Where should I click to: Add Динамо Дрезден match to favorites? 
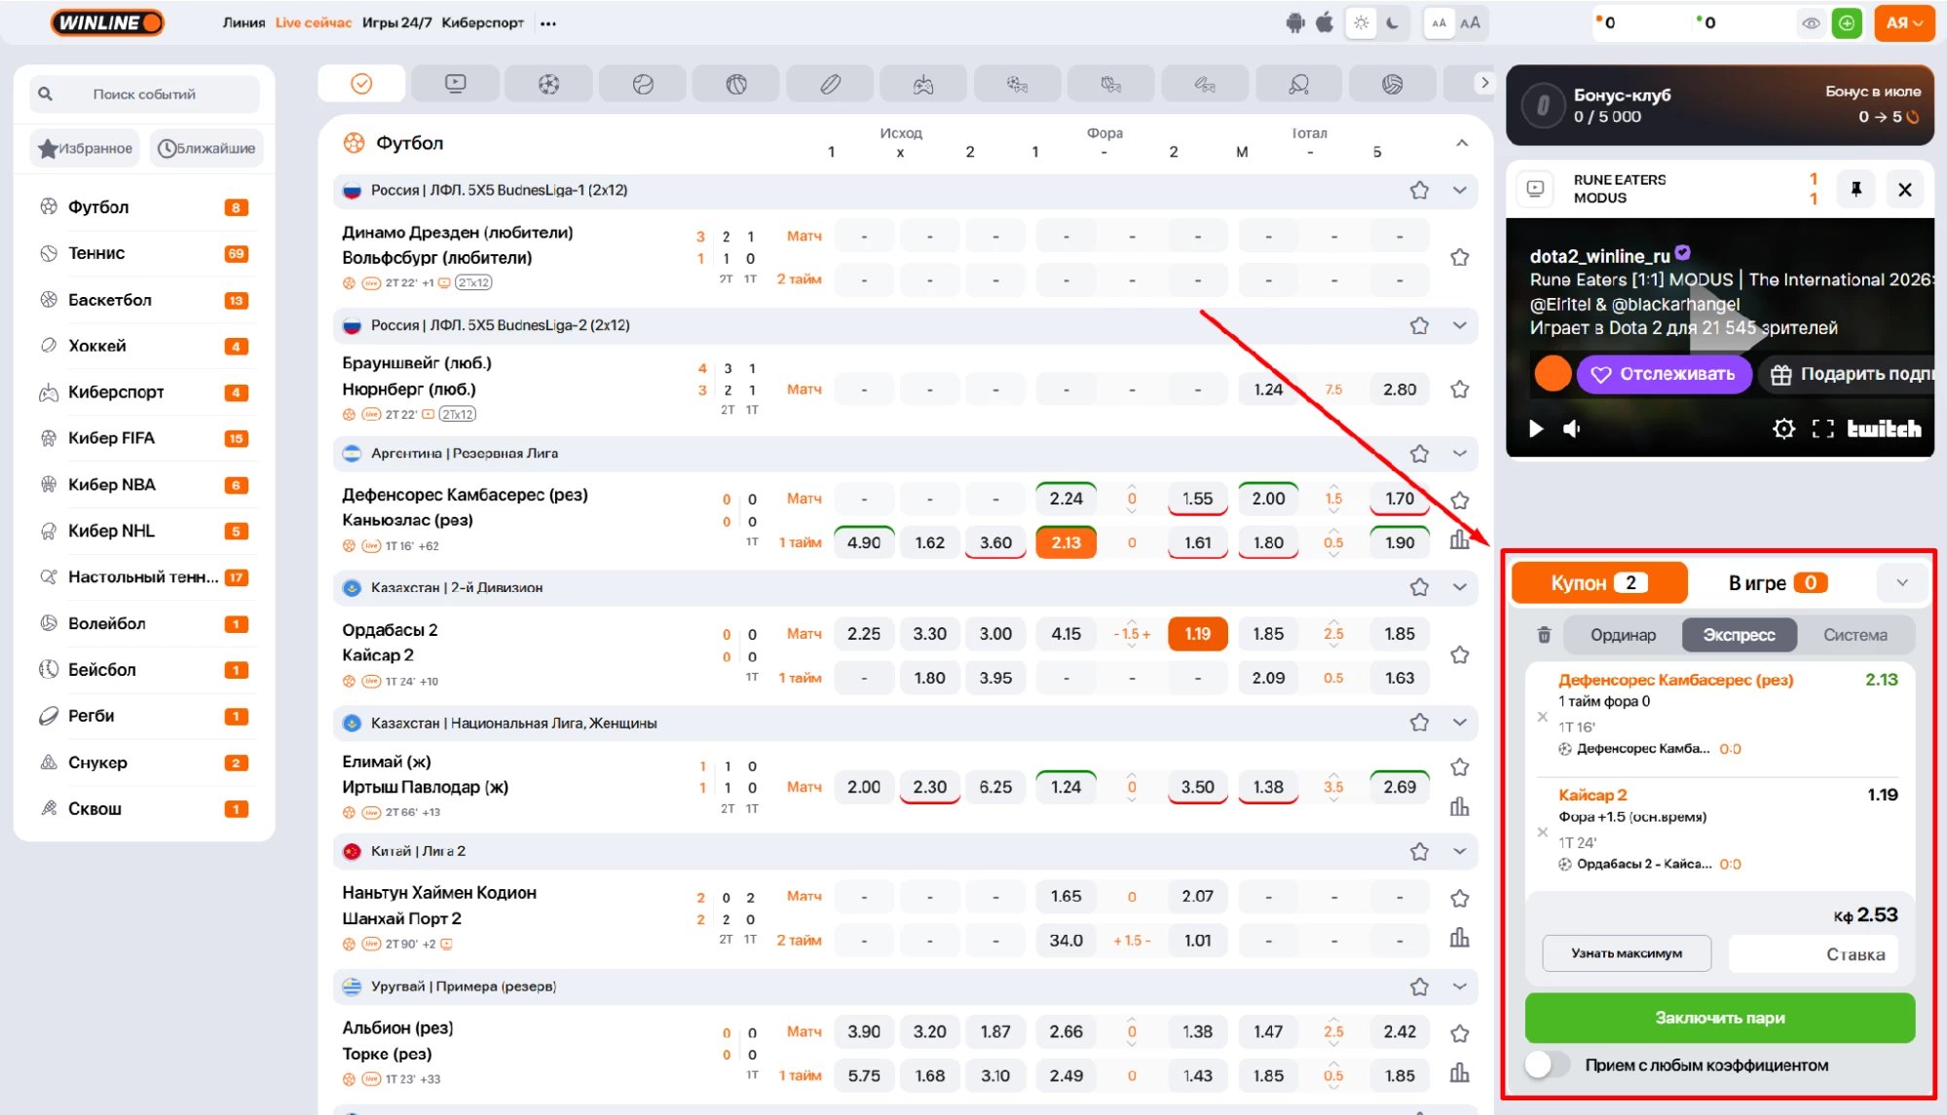[1459, 257]
